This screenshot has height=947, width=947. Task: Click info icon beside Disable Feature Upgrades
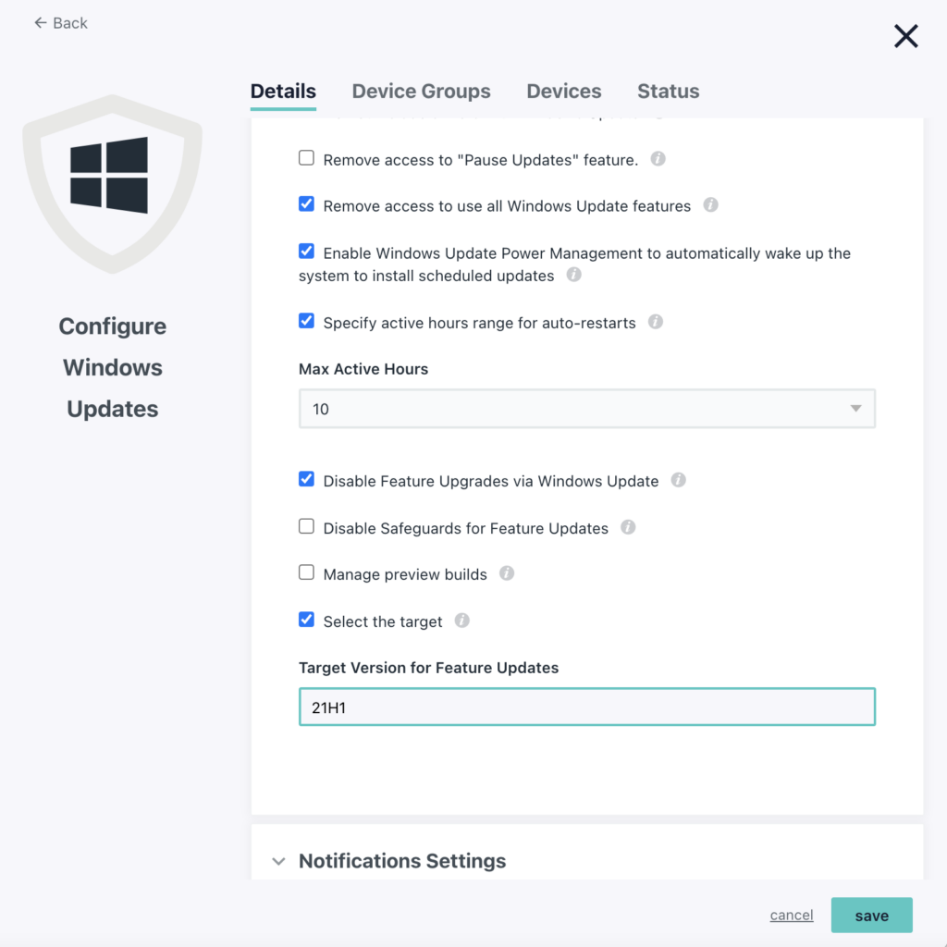click(x=678, y=480)
